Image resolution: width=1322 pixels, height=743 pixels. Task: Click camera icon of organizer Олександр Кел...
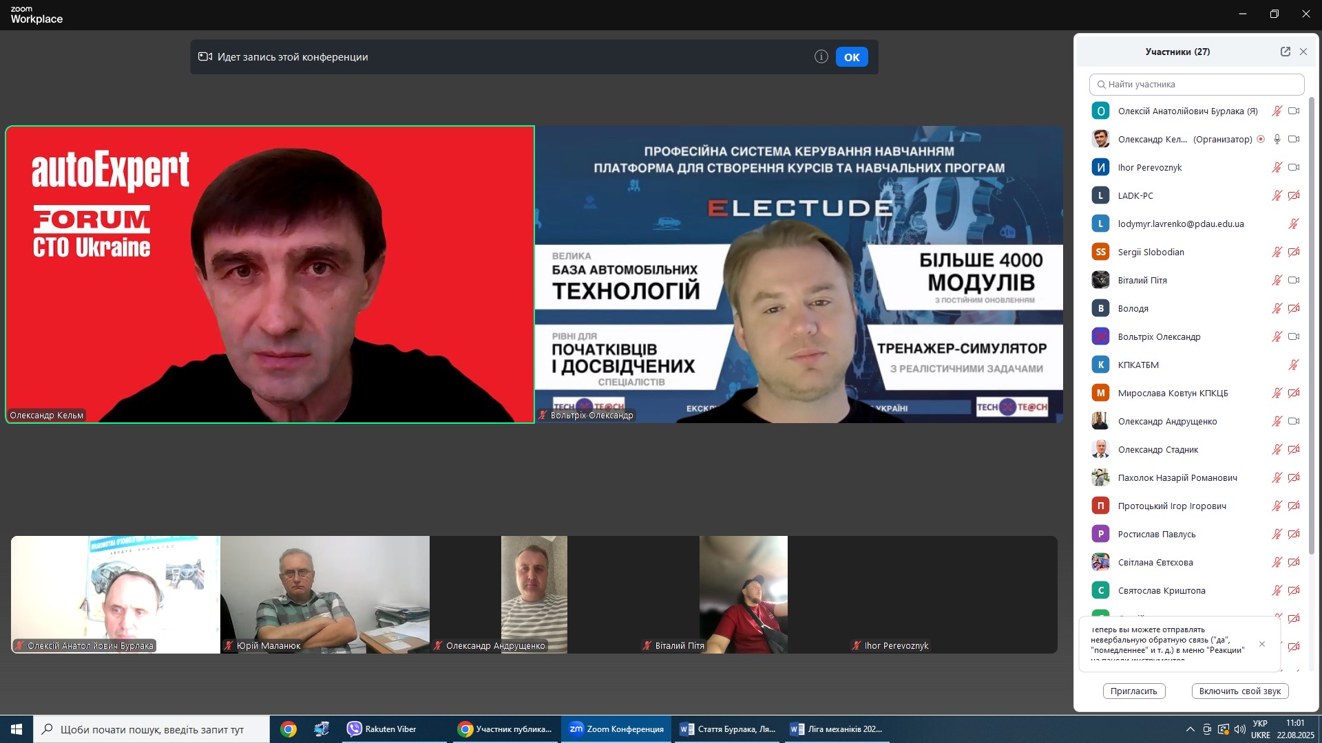pyautogui.click(x=1294, y=139)
